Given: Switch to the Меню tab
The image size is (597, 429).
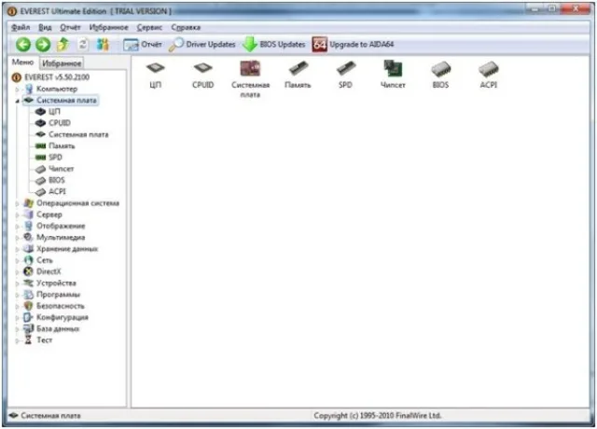Looking at the screenshot, I should 22,62.
